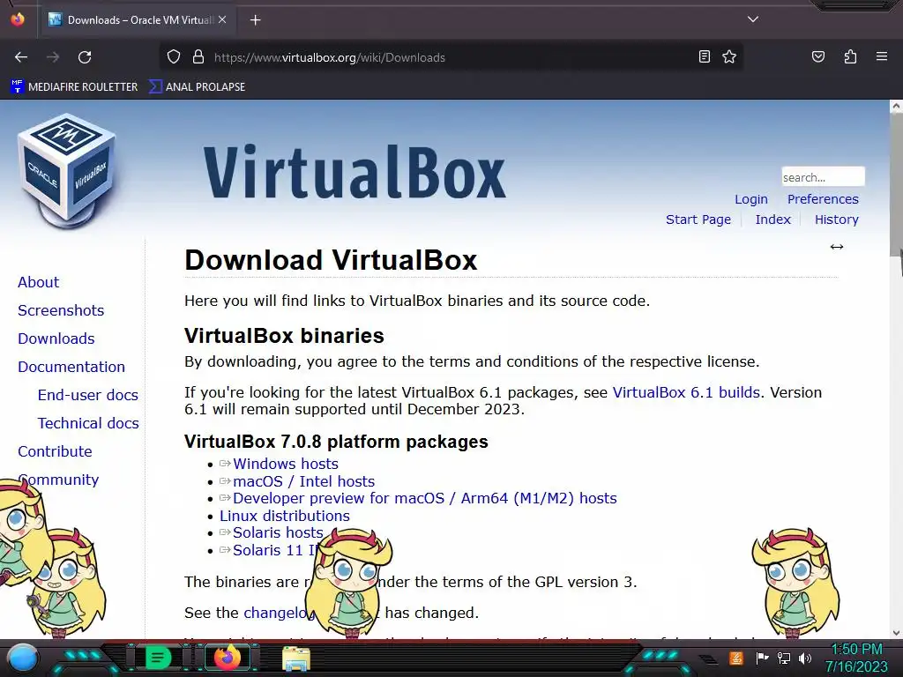The height and width of the screenshot is (677, 903).
Task: Click the scrollbar down arrow
Action: [896, 633]
